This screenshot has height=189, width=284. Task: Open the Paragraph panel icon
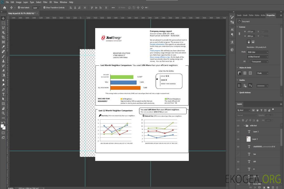(x=232, y=35)
